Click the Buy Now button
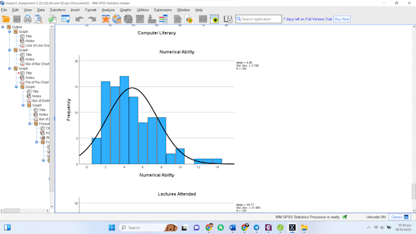This screenshot has height=234, width=416. [342, 19]
